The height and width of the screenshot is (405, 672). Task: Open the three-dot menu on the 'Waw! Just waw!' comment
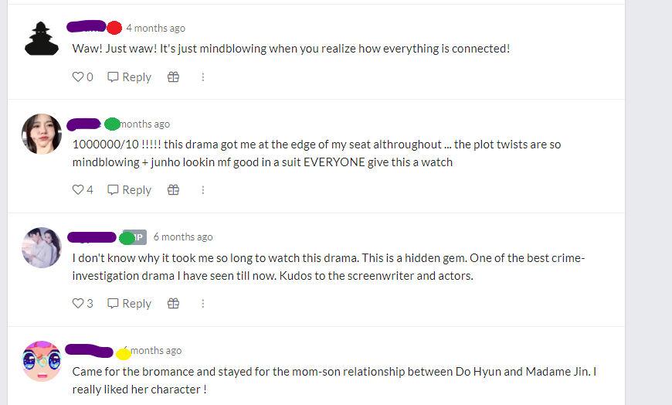click(202, 77)
